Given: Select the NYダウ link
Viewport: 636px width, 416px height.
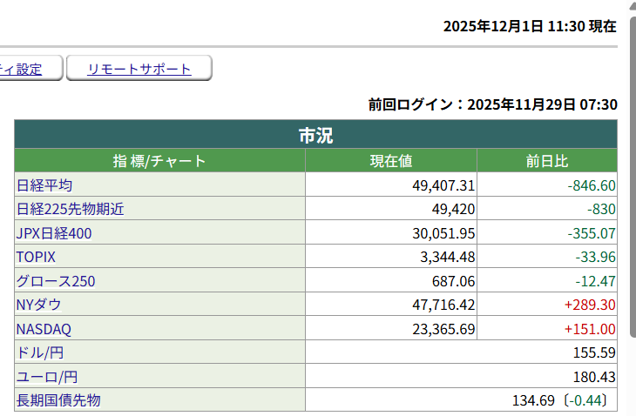Looking at the screenshot, I should 39,305.
